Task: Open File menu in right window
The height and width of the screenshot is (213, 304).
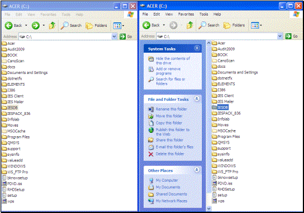Action: [145, 14]
